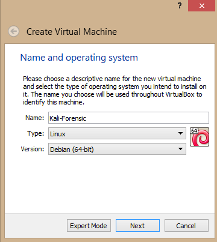
Task: Click into the Name text field
Action: click(x=128, y=118)
